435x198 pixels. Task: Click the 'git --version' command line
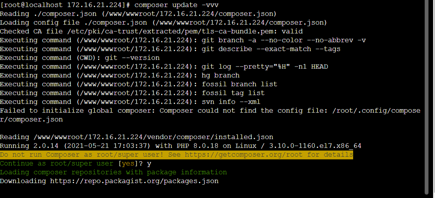(x=80, y=58)
